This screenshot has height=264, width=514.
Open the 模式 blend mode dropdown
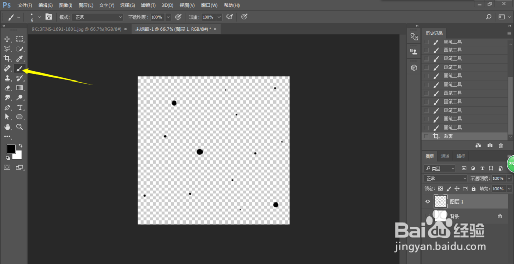[x=98, y=17]
